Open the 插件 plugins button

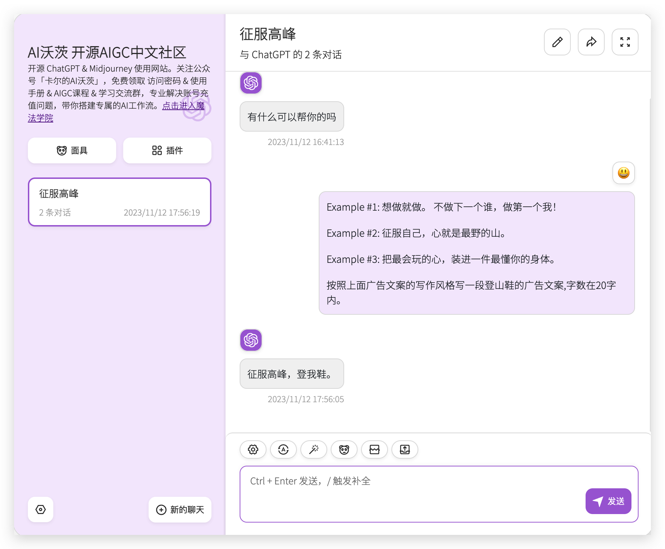click(167, 151)
